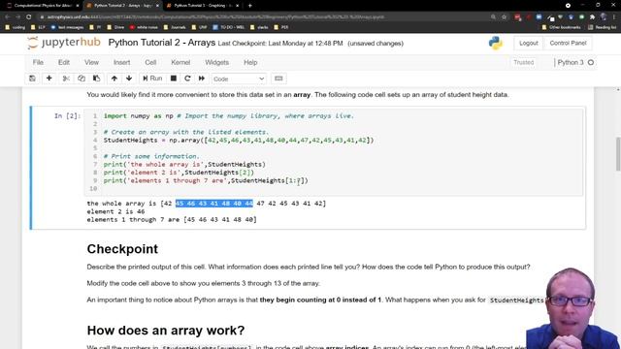Image resolution: width=621 pixels, height=349 pixels.
Task: Go back in browser history
Action: point(8,17)
